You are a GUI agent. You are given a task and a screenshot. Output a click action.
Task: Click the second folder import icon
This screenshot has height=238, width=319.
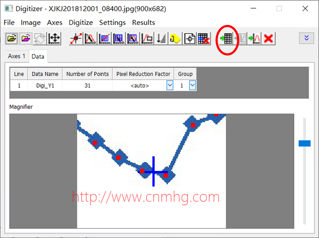tap(26, 38)
